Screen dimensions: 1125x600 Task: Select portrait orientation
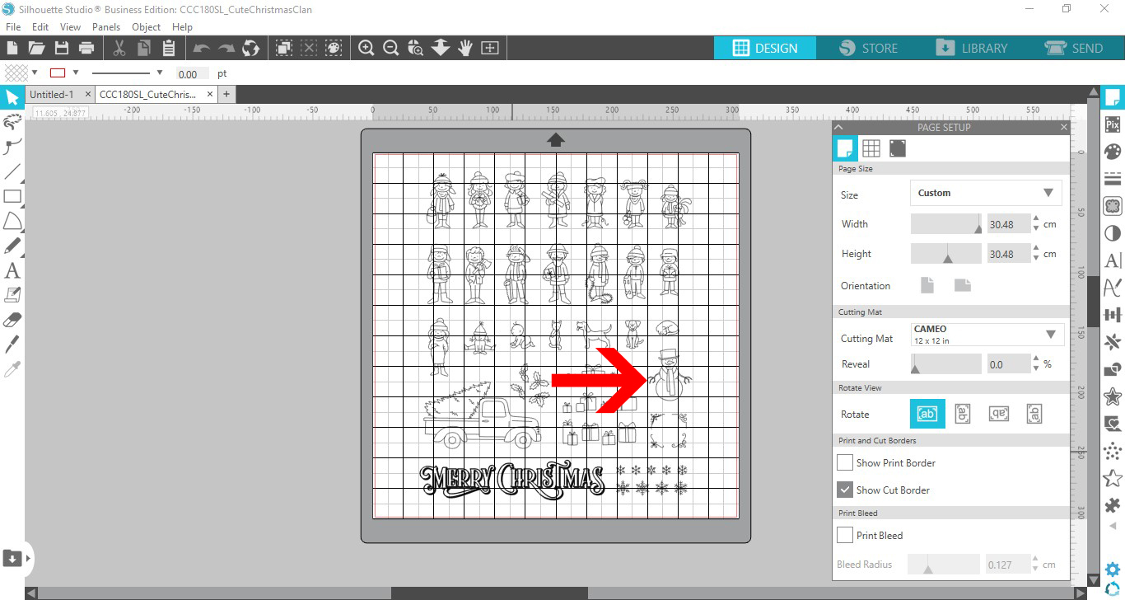click(x=927, y=285)
